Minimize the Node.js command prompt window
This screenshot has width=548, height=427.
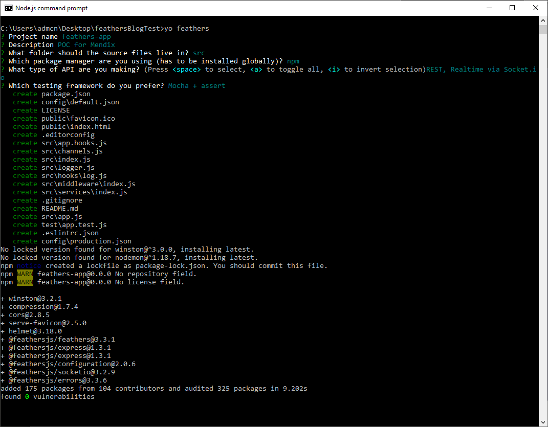click(489, 8)
